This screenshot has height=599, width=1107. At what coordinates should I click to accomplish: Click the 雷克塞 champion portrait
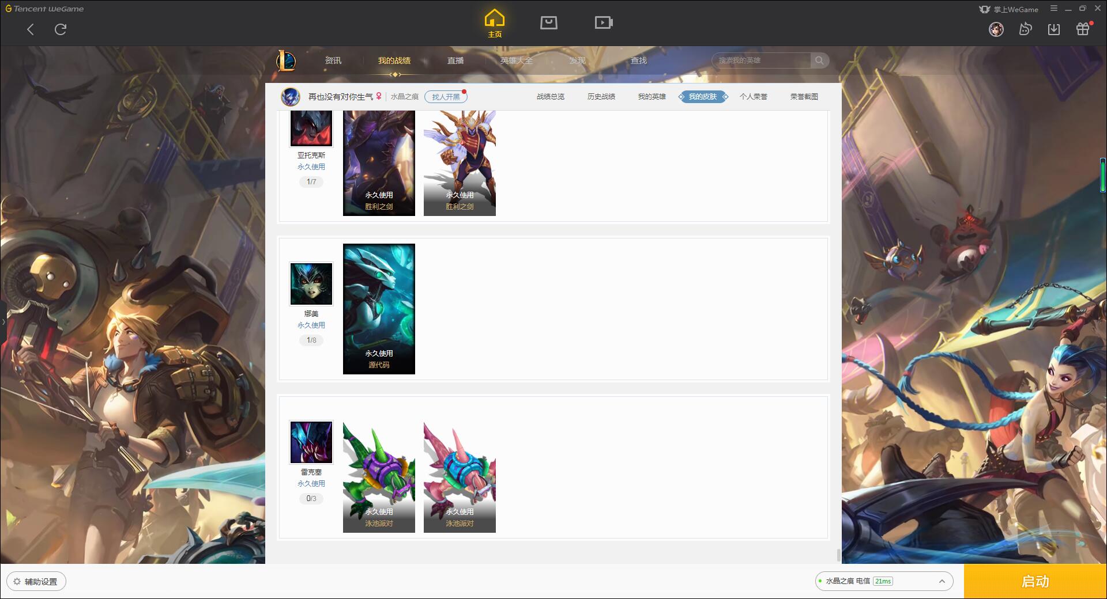click(x=311, y=442)
